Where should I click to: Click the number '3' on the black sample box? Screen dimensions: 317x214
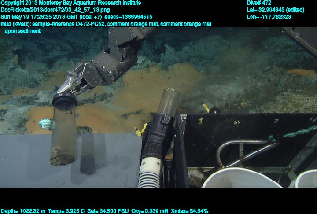click(x=276, y=122)
